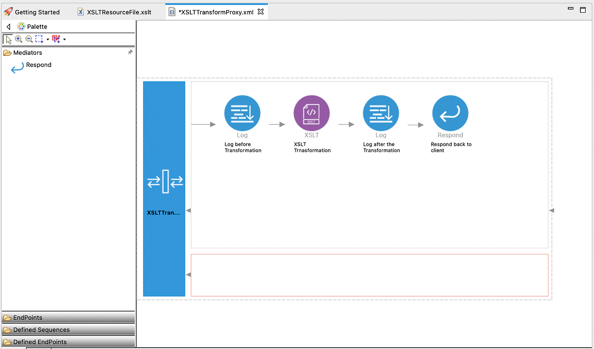Select the XSLT Trnasformation mediator icon
594x349 pixels.
[311, 113]
